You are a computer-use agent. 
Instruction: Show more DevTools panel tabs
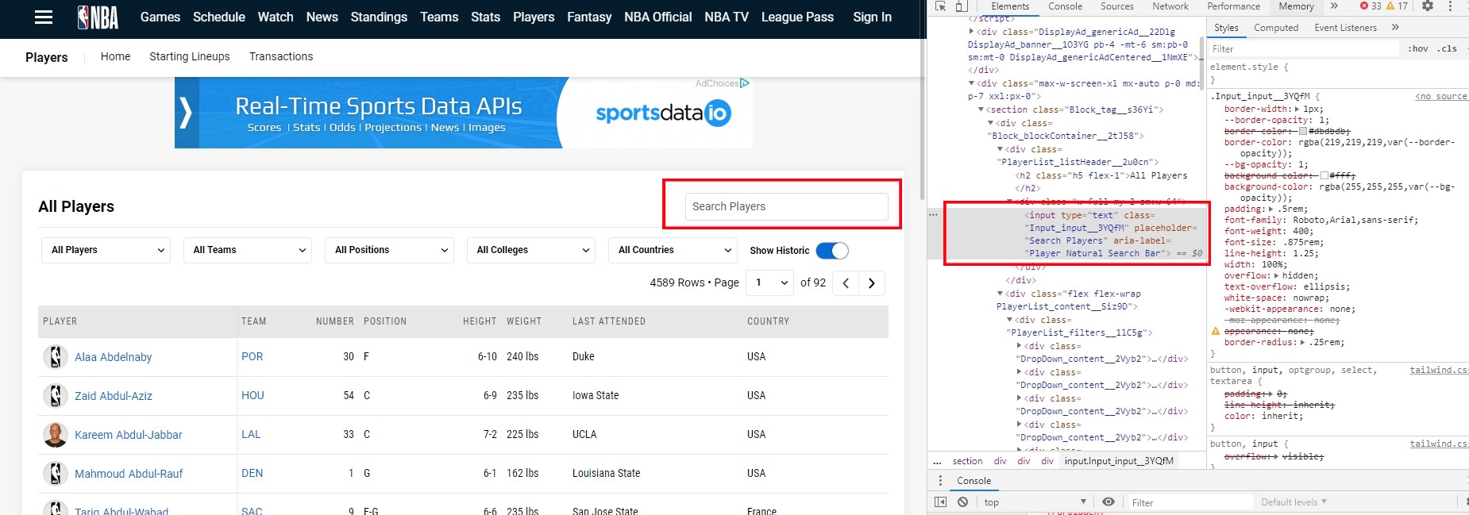tap(1334, 6)
